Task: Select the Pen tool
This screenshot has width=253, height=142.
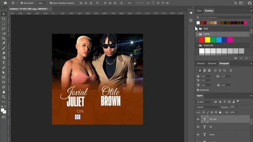Action: (4, 67)
